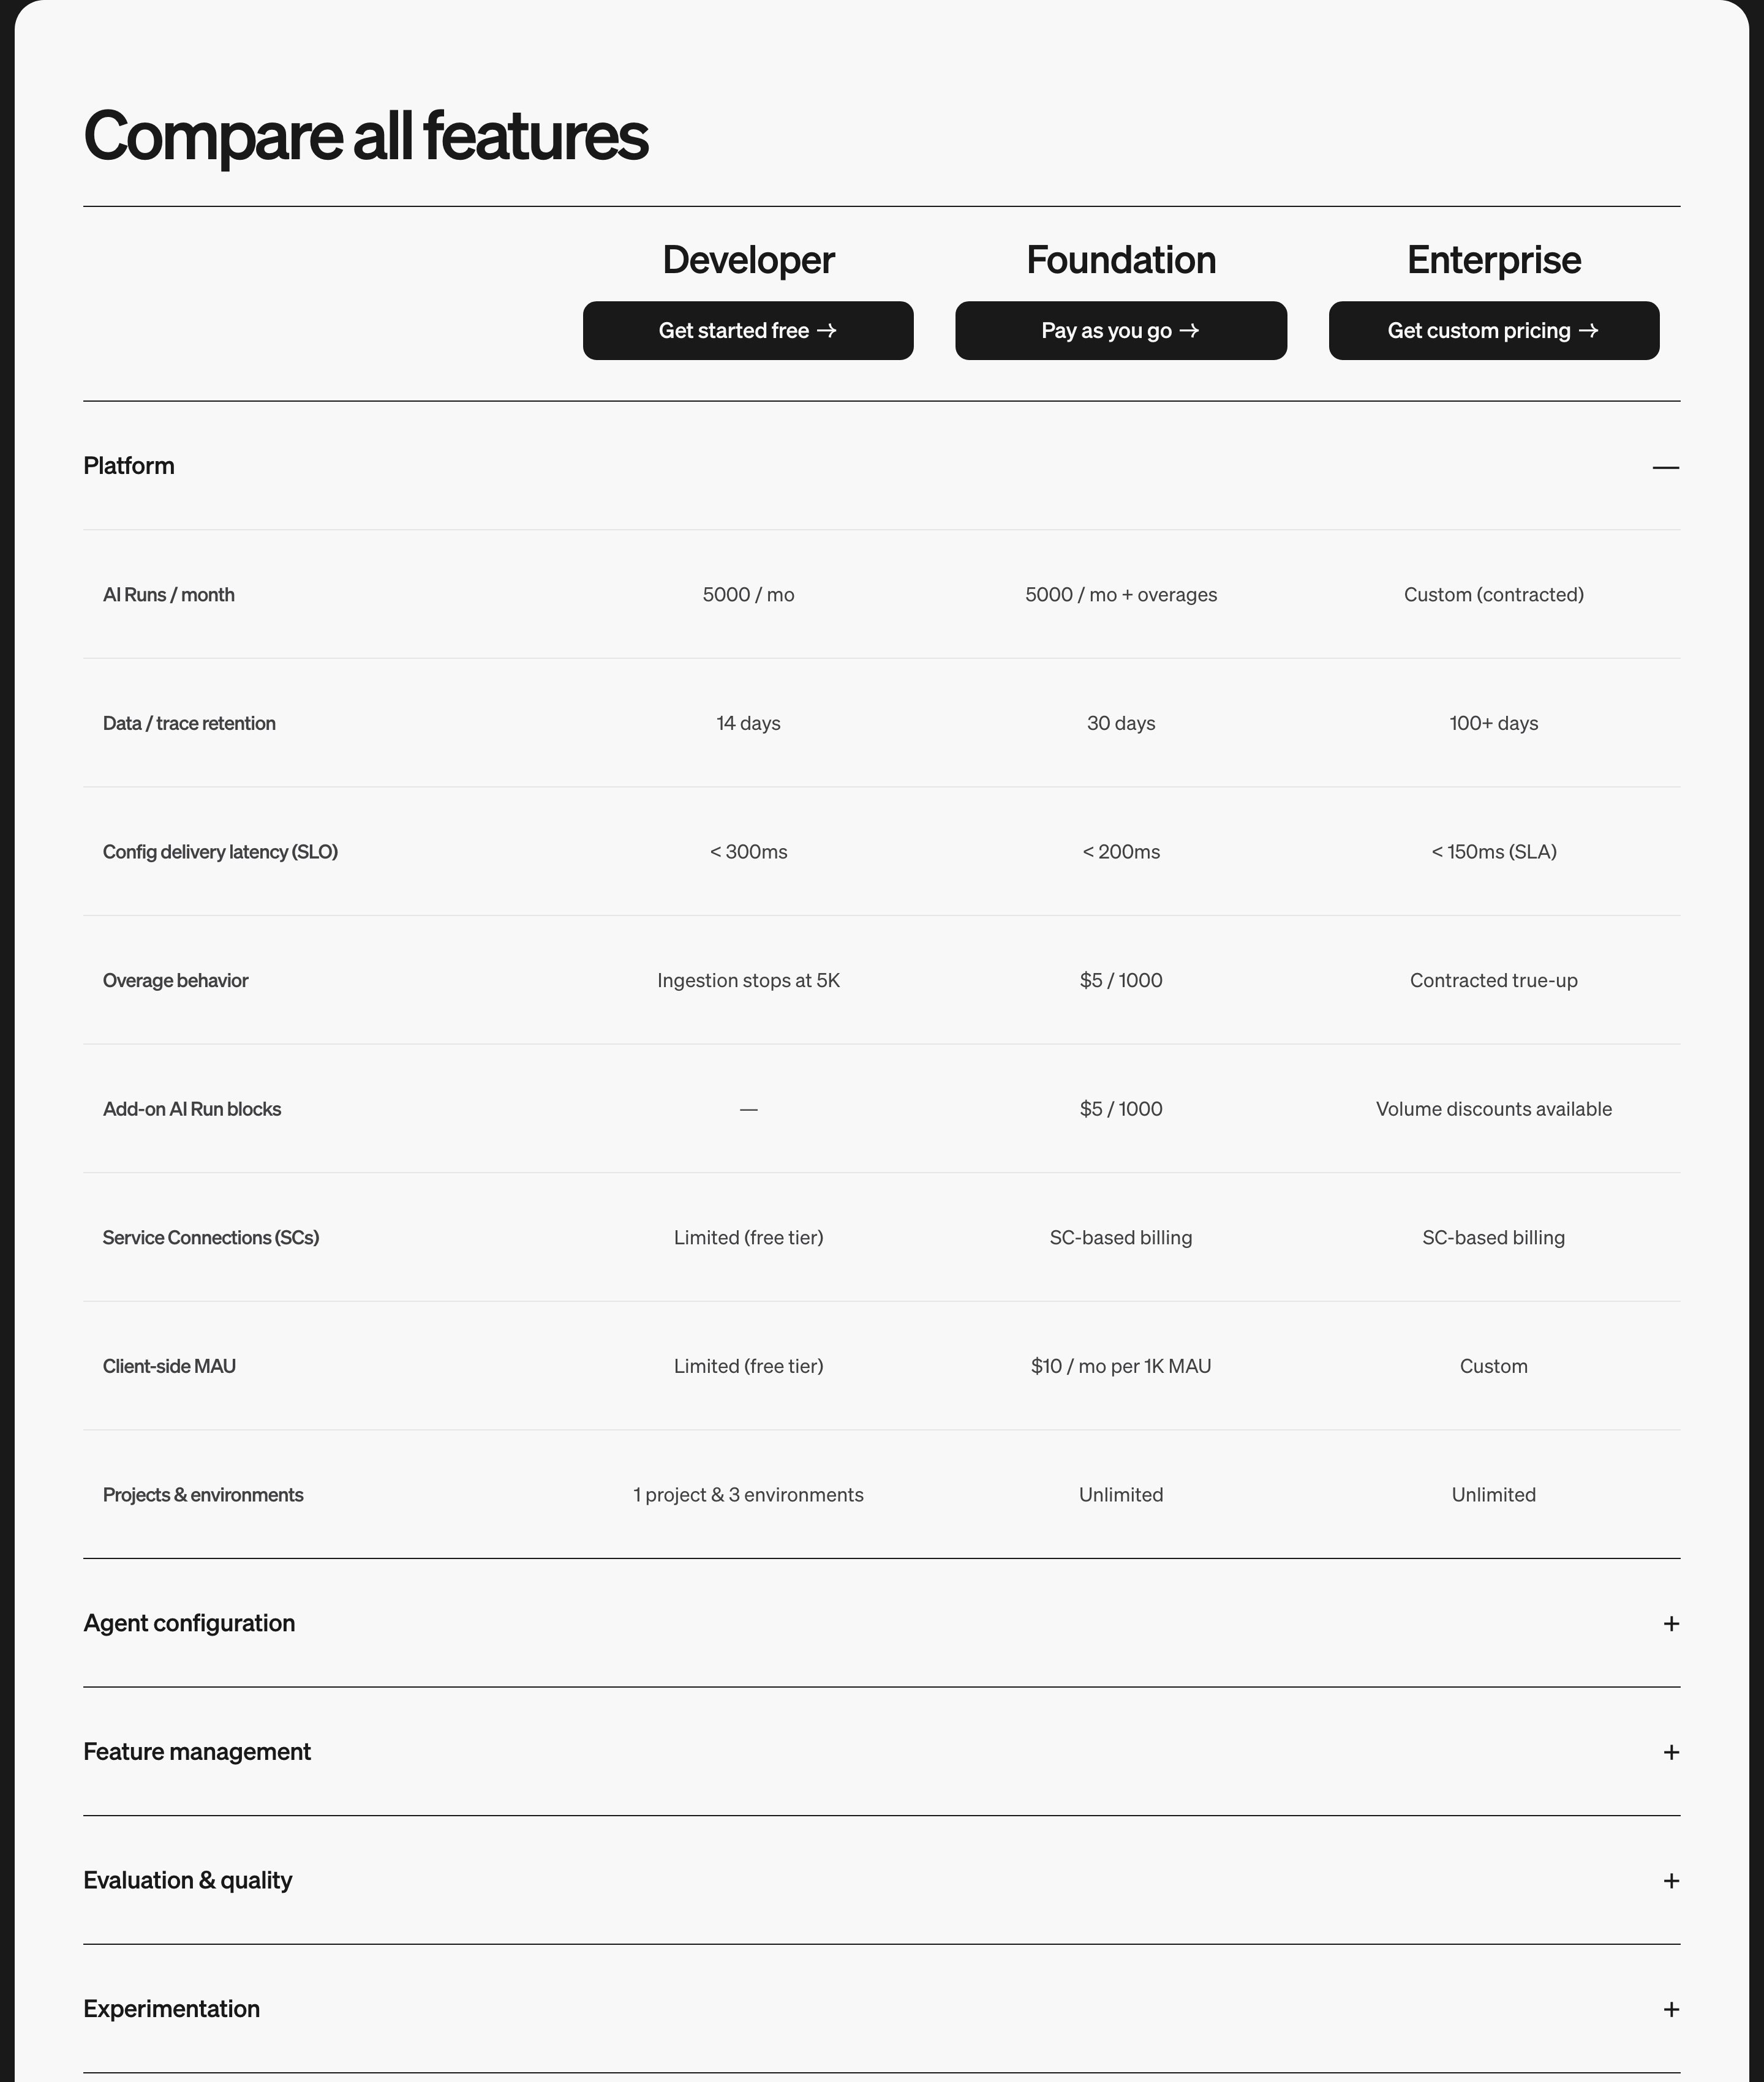
Task: Click plus icon beside Feature management
Action: tap(1670, 1752)
